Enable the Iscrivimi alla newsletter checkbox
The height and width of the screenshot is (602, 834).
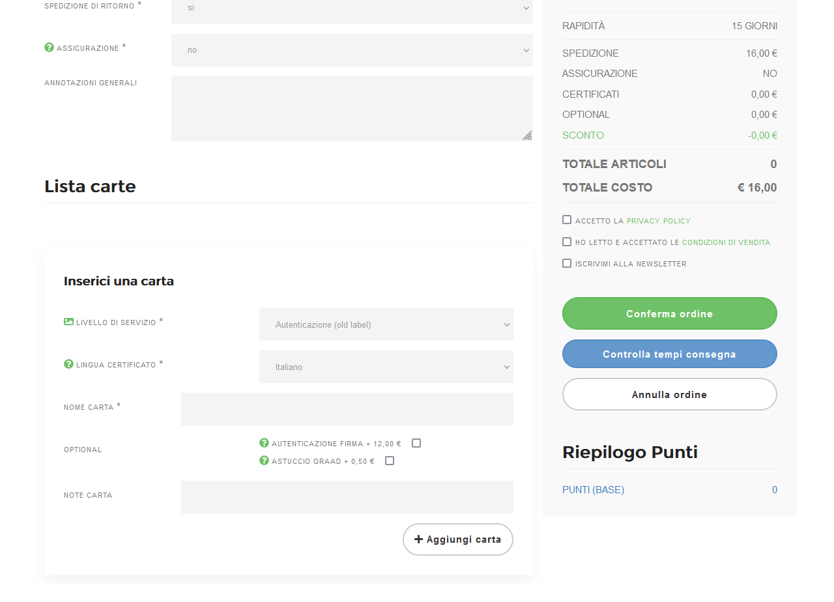pyautogui.click(x=567, y=263)
